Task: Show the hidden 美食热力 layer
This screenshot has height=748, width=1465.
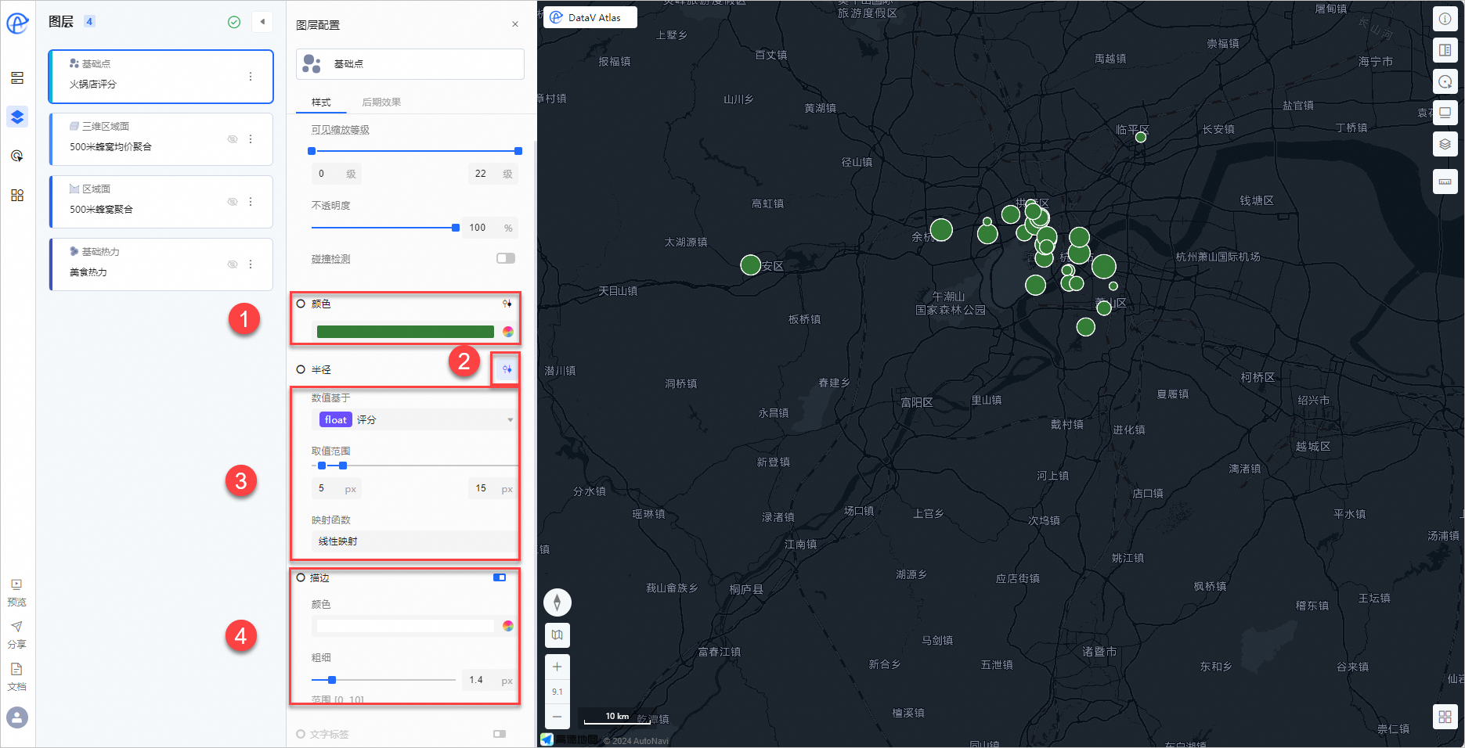Action: 233,264
